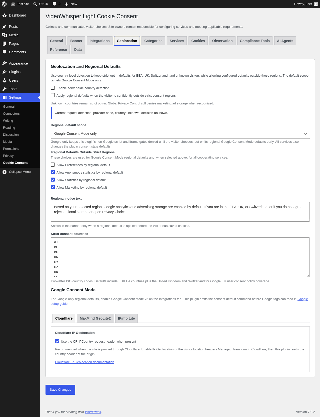Viewport: 320px width, 417px height.
Task: Open Cloudflare IP Geolocation documentation link
Action: click(84, 362)
